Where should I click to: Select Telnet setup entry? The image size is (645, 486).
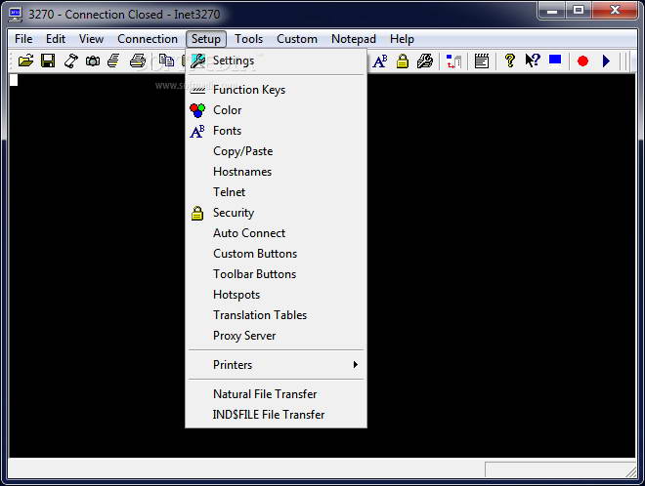pyautogui.click(x=276, y=192)
